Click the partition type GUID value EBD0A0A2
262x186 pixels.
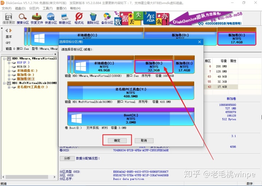pyautogui.click(x=141, y=172)
